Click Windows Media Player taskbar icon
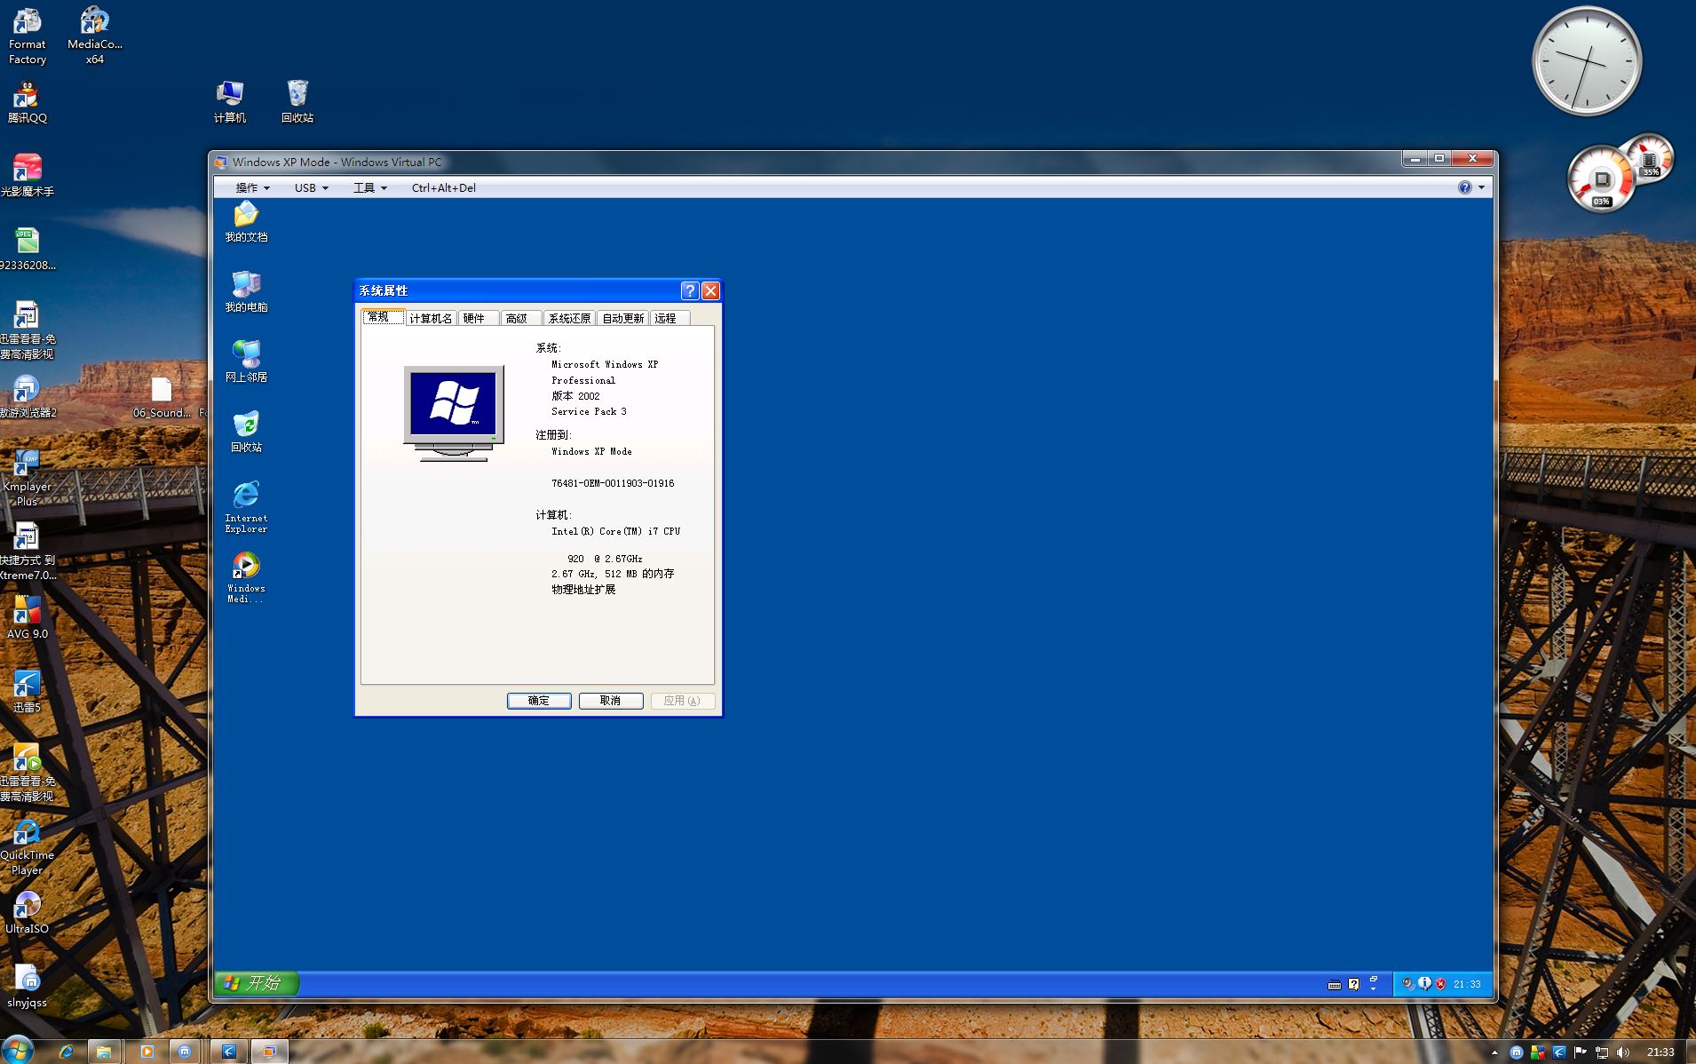1696x1064 pixels. coord(147,1052)
